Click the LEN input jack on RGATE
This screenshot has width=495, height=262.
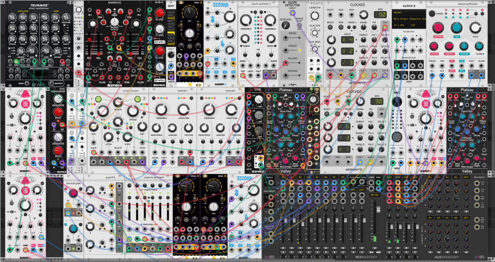(x=312, y=61)
